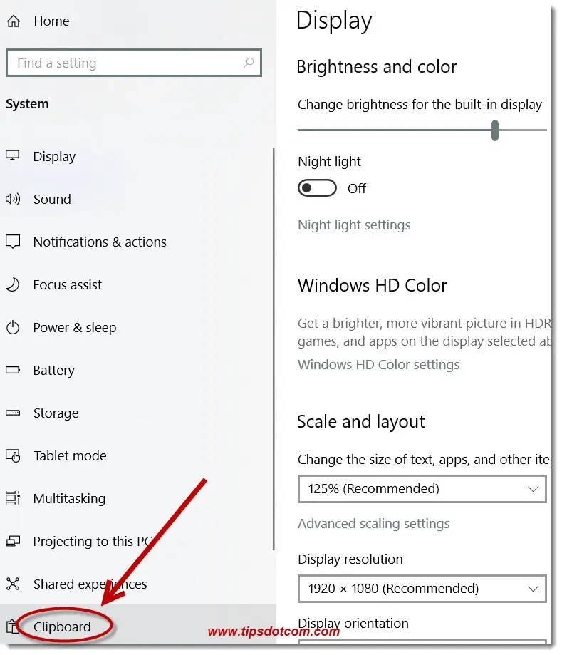
Task: Toggle Night light off switch
Action: click(x=317, y=187)
